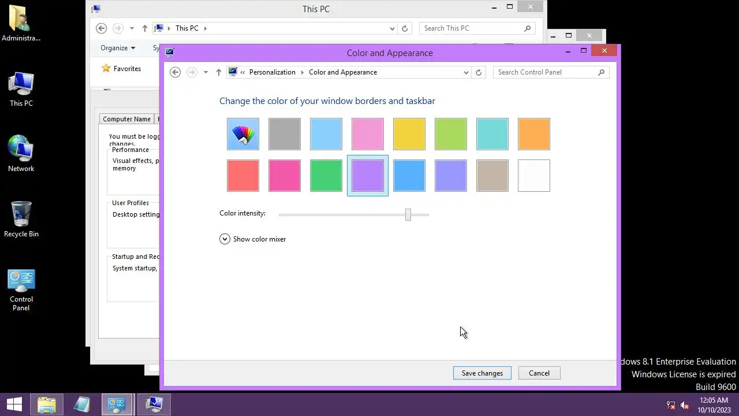Click the search magnifier in Control Panel
739x416 pixels.
601,72
